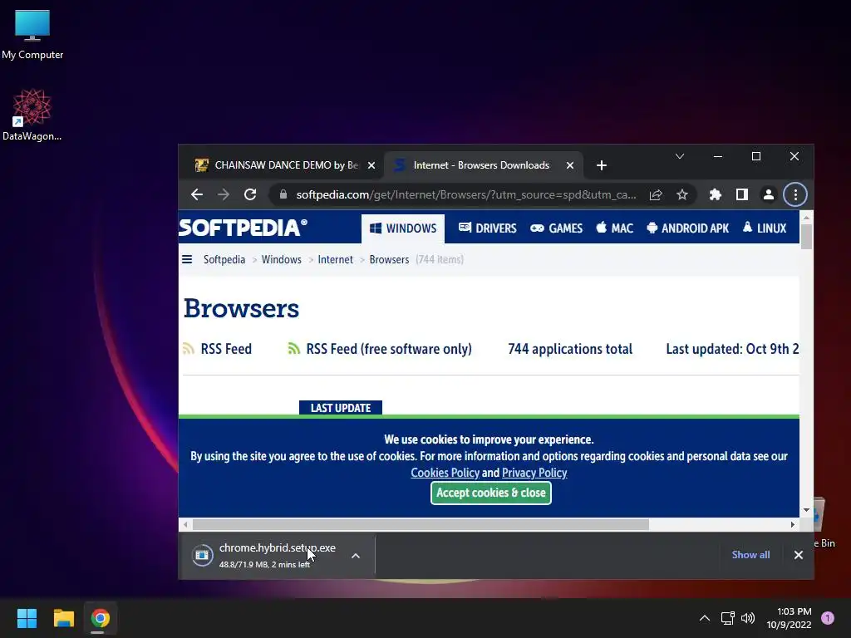Select the WINDOWS section tab
Screen dimensions: 851x638
click(x=403, y=228)
